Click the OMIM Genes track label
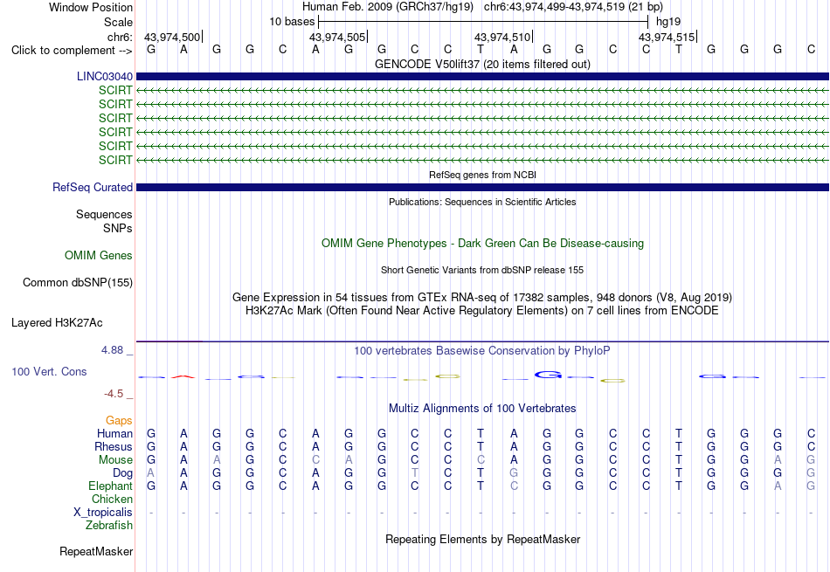This screenshot has height=572, width=830. point(99,256)
